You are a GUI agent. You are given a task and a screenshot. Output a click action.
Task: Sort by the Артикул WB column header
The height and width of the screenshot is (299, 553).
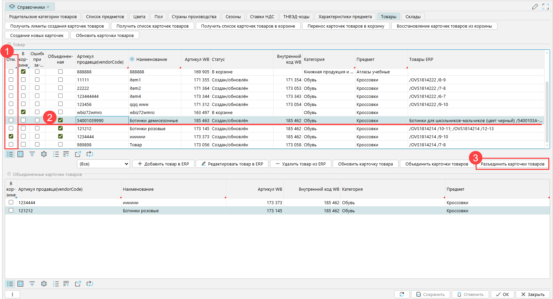click(x=197, y=59)
